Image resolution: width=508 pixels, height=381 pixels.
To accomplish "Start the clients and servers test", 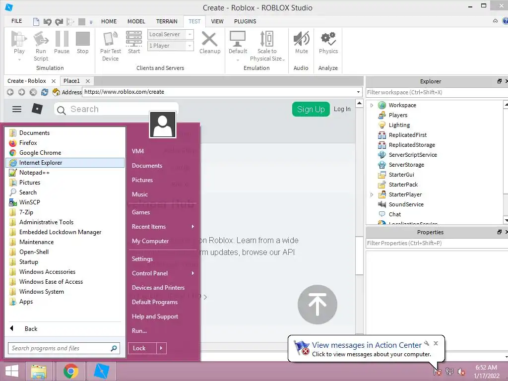I will click(134, 39).
